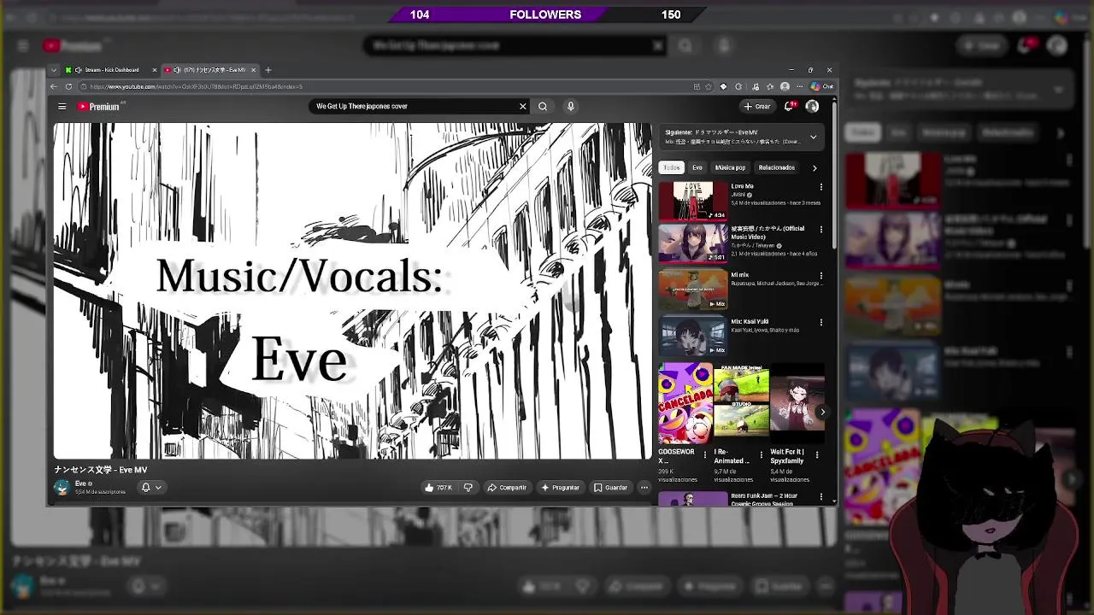Switch to the Stream - Kick Dashboard tab
Image resolution: width=1094 pixels, height=615 pixels.
click(111, 70)
